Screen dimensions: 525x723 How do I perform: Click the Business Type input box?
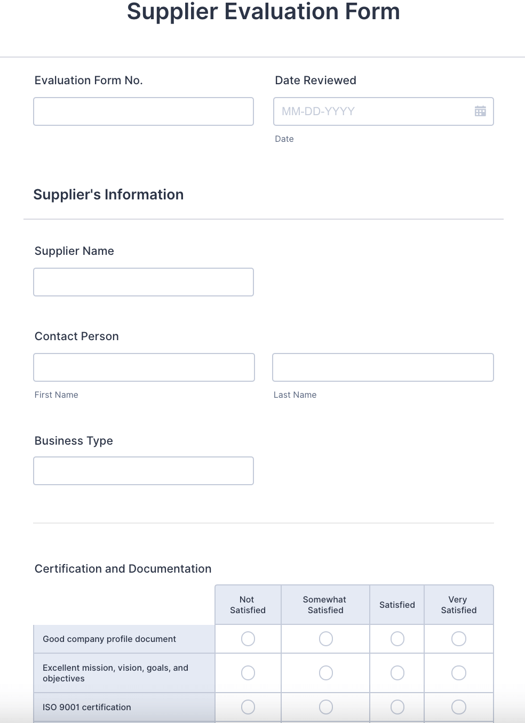(x=143, y=471)
